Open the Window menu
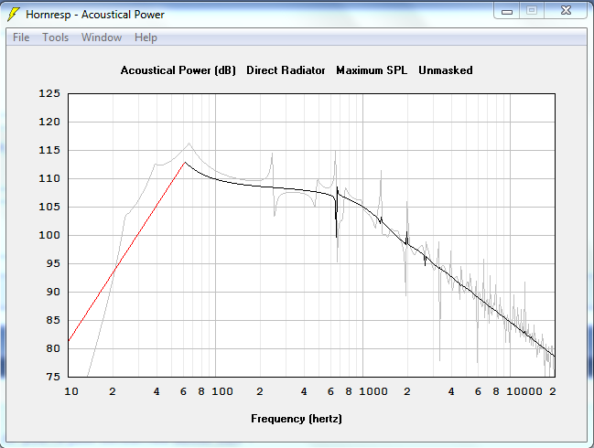 tap(102, 37)
